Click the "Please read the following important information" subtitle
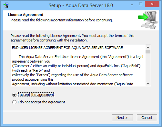The height and width of the screenshot is (127, 162). tap(62, 20)
